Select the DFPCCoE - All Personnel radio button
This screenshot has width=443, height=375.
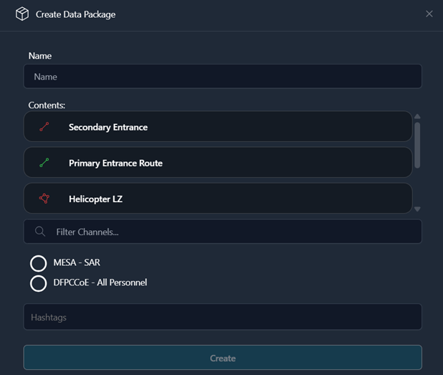pyautogui.click(x=39, y=283)
